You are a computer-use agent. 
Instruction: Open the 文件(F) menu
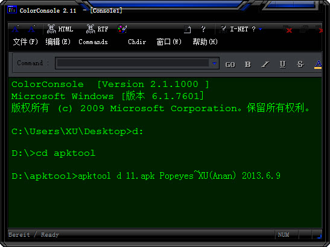pyautogui.click(x=25, y=42)
